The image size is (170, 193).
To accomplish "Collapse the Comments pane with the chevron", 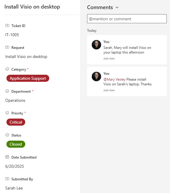I will click(x=117, y=8).
